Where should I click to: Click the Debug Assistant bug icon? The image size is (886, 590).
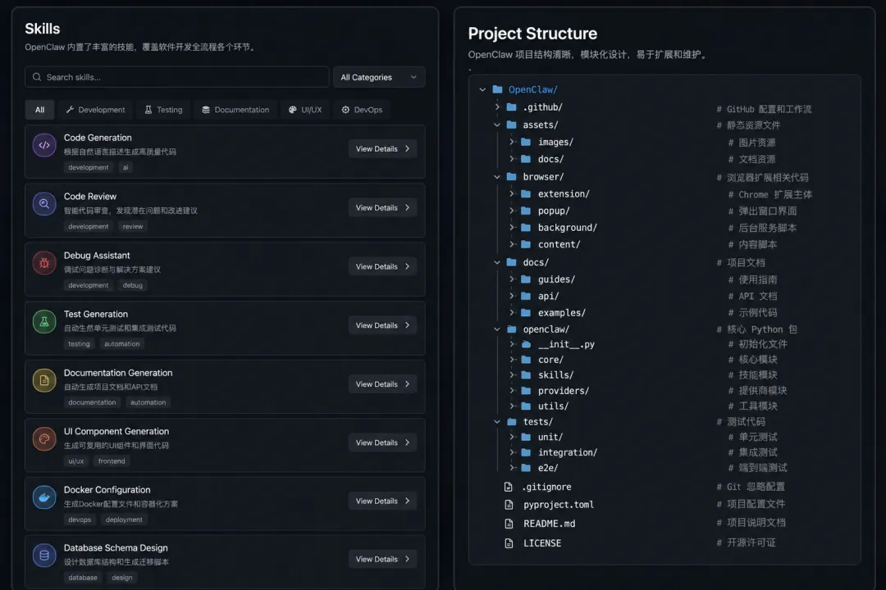44,262
